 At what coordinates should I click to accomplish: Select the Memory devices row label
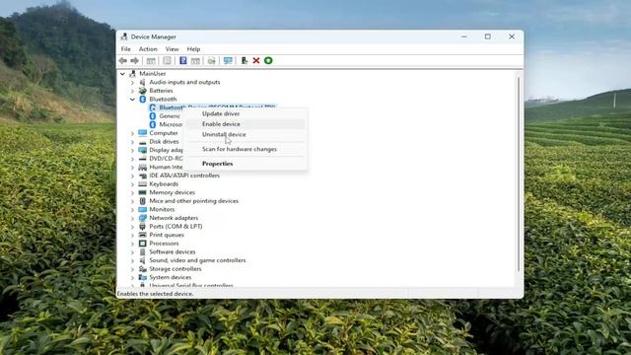pyautogui.click(x=172, y=192)
